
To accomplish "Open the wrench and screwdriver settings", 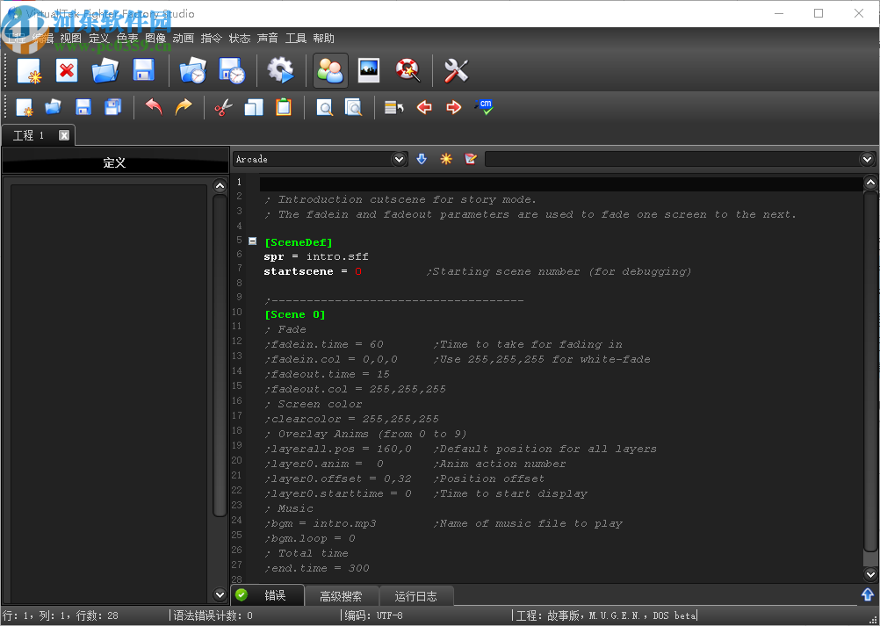I will pos(456,71).
